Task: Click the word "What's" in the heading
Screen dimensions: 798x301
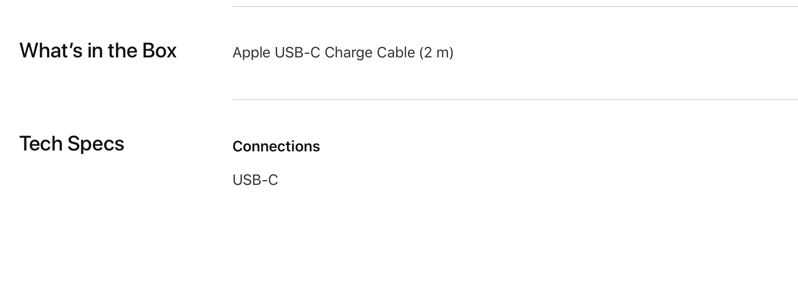Action: (x=51, y=50)
